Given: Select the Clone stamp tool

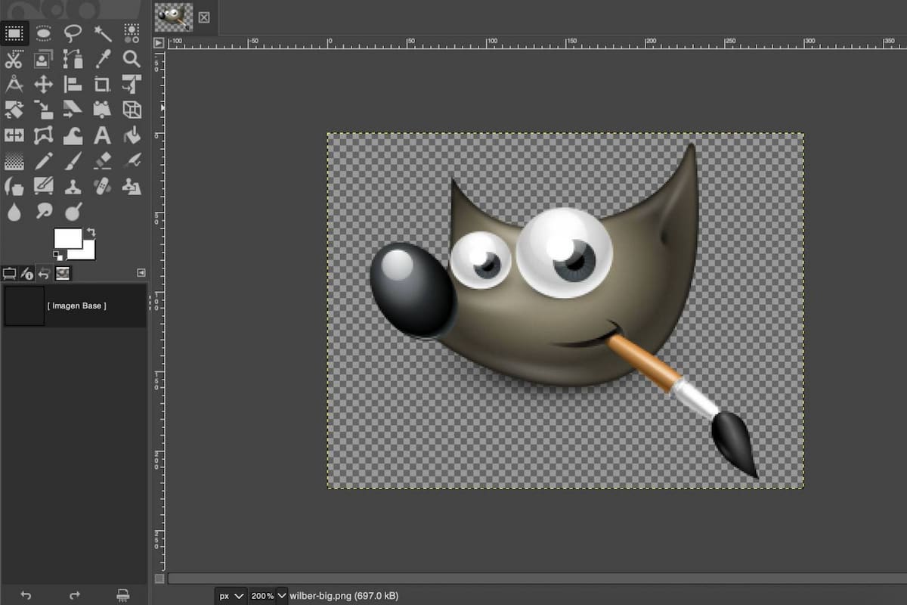Looking at the screenshot, I should pyautogui.click(x=73, y=187).
